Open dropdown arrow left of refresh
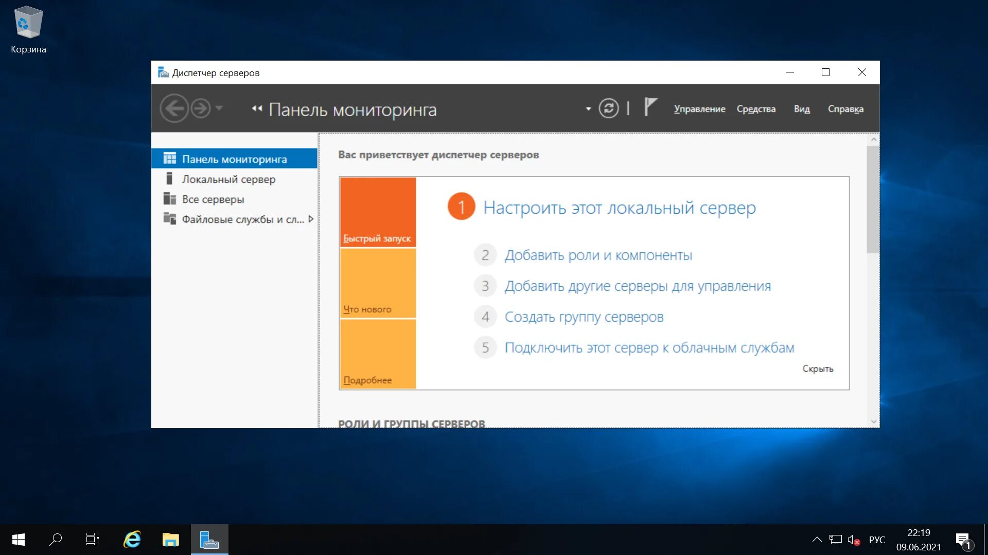Image resolution: width=988 pixels, height=555 pixels. click(588, 109)
